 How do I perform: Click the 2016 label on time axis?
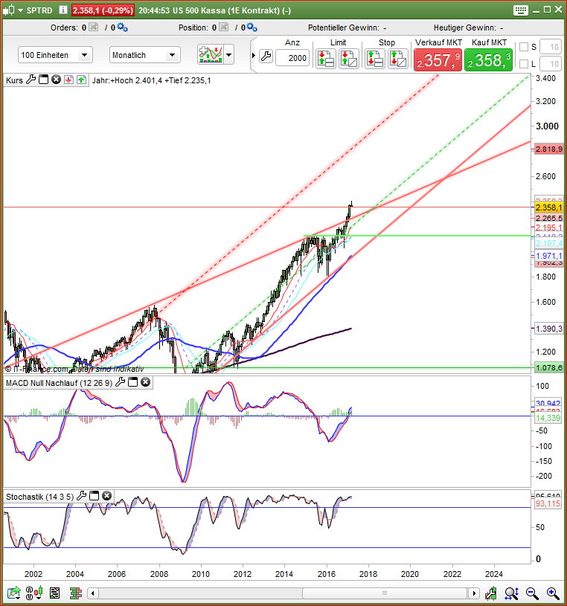pos(327,574)
